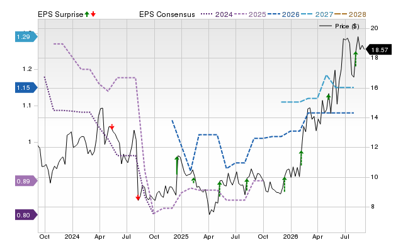Click the 2027 EPS consensus legend entry

[x=317, y=14]
